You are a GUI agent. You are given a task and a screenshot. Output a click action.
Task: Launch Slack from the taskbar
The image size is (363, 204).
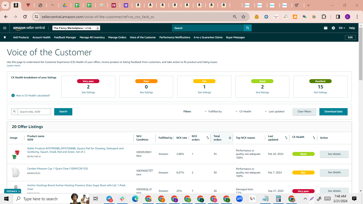pyautogui.click(x=123, y=199)
